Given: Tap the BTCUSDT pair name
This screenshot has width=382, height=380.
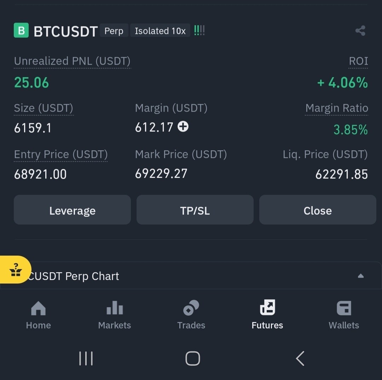Looking at the screenshot, I should [x=65, y=31].
